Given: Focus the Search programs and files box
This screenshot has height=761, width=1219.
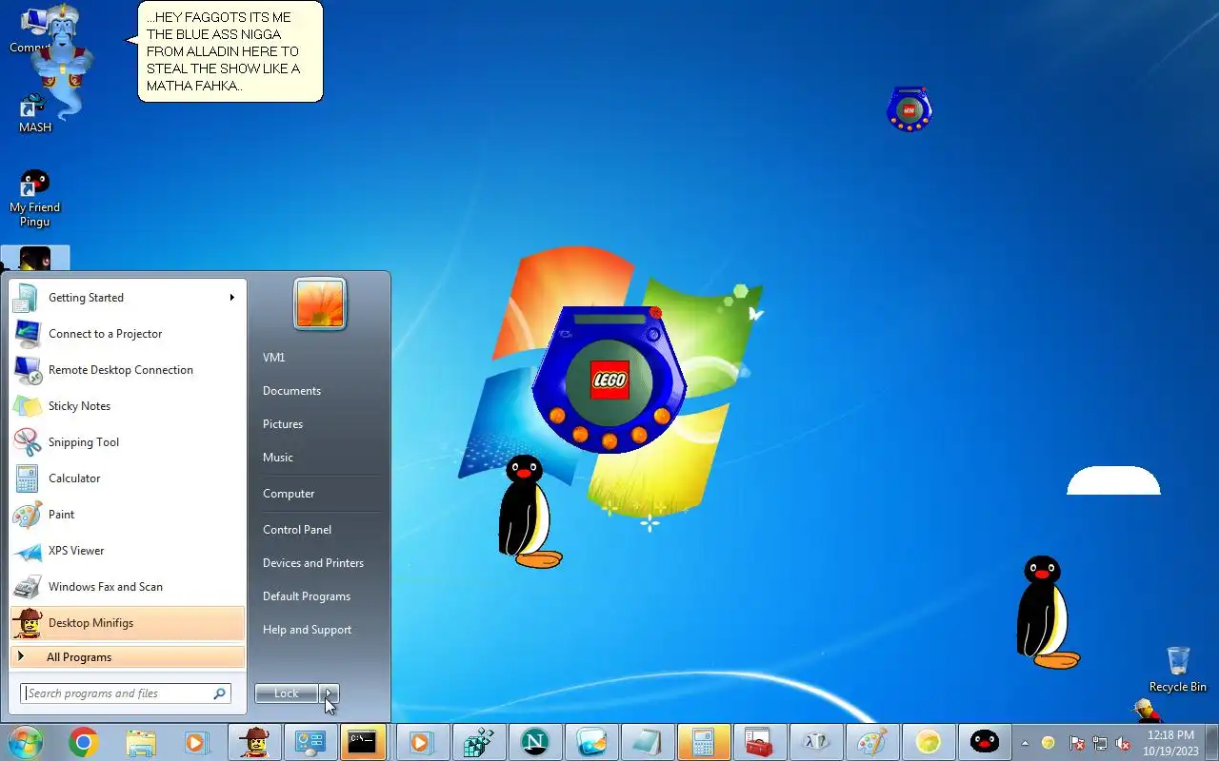Looking at the screenshot, I should tap(125, 693).
